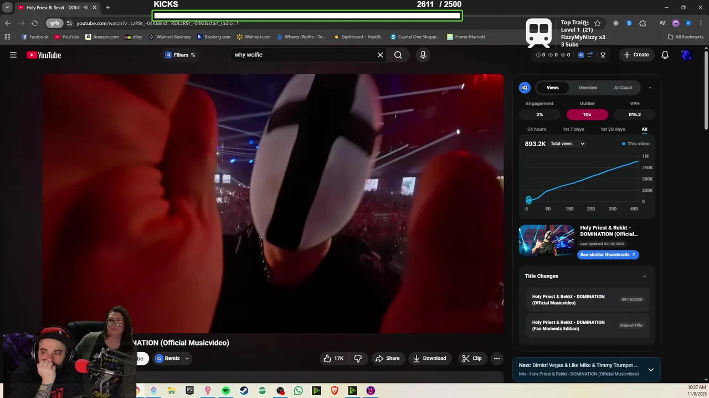Reload the page in browser

pyautogui.click(x=34, y=23)
